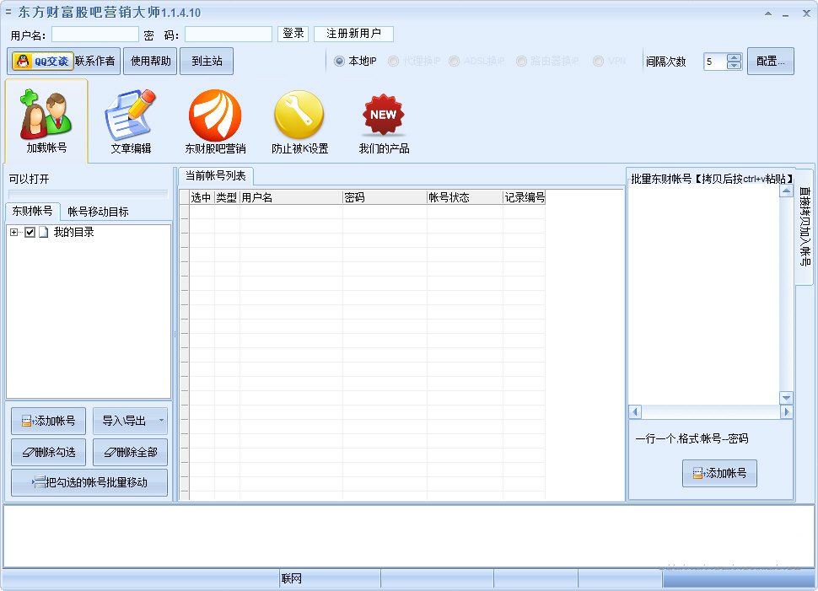Open the 文章编辑 article editor

[x=131, y=121]
